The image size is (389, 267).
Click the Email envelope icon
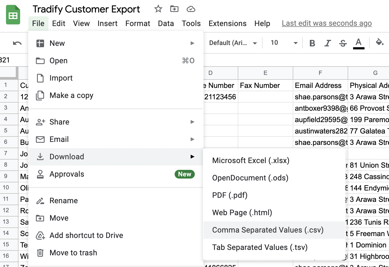(40, 139)
